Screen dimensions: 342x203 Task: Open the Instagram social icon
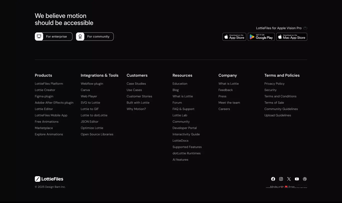(281, 179)
